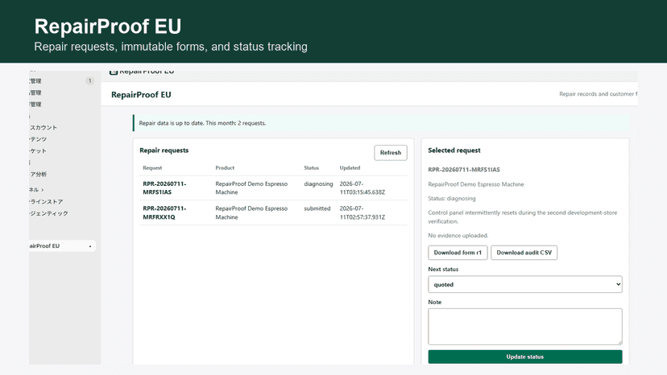667x375 pixels.
Task: Open the ア分析 sidebar item
Action: click(x=39, y=175)
